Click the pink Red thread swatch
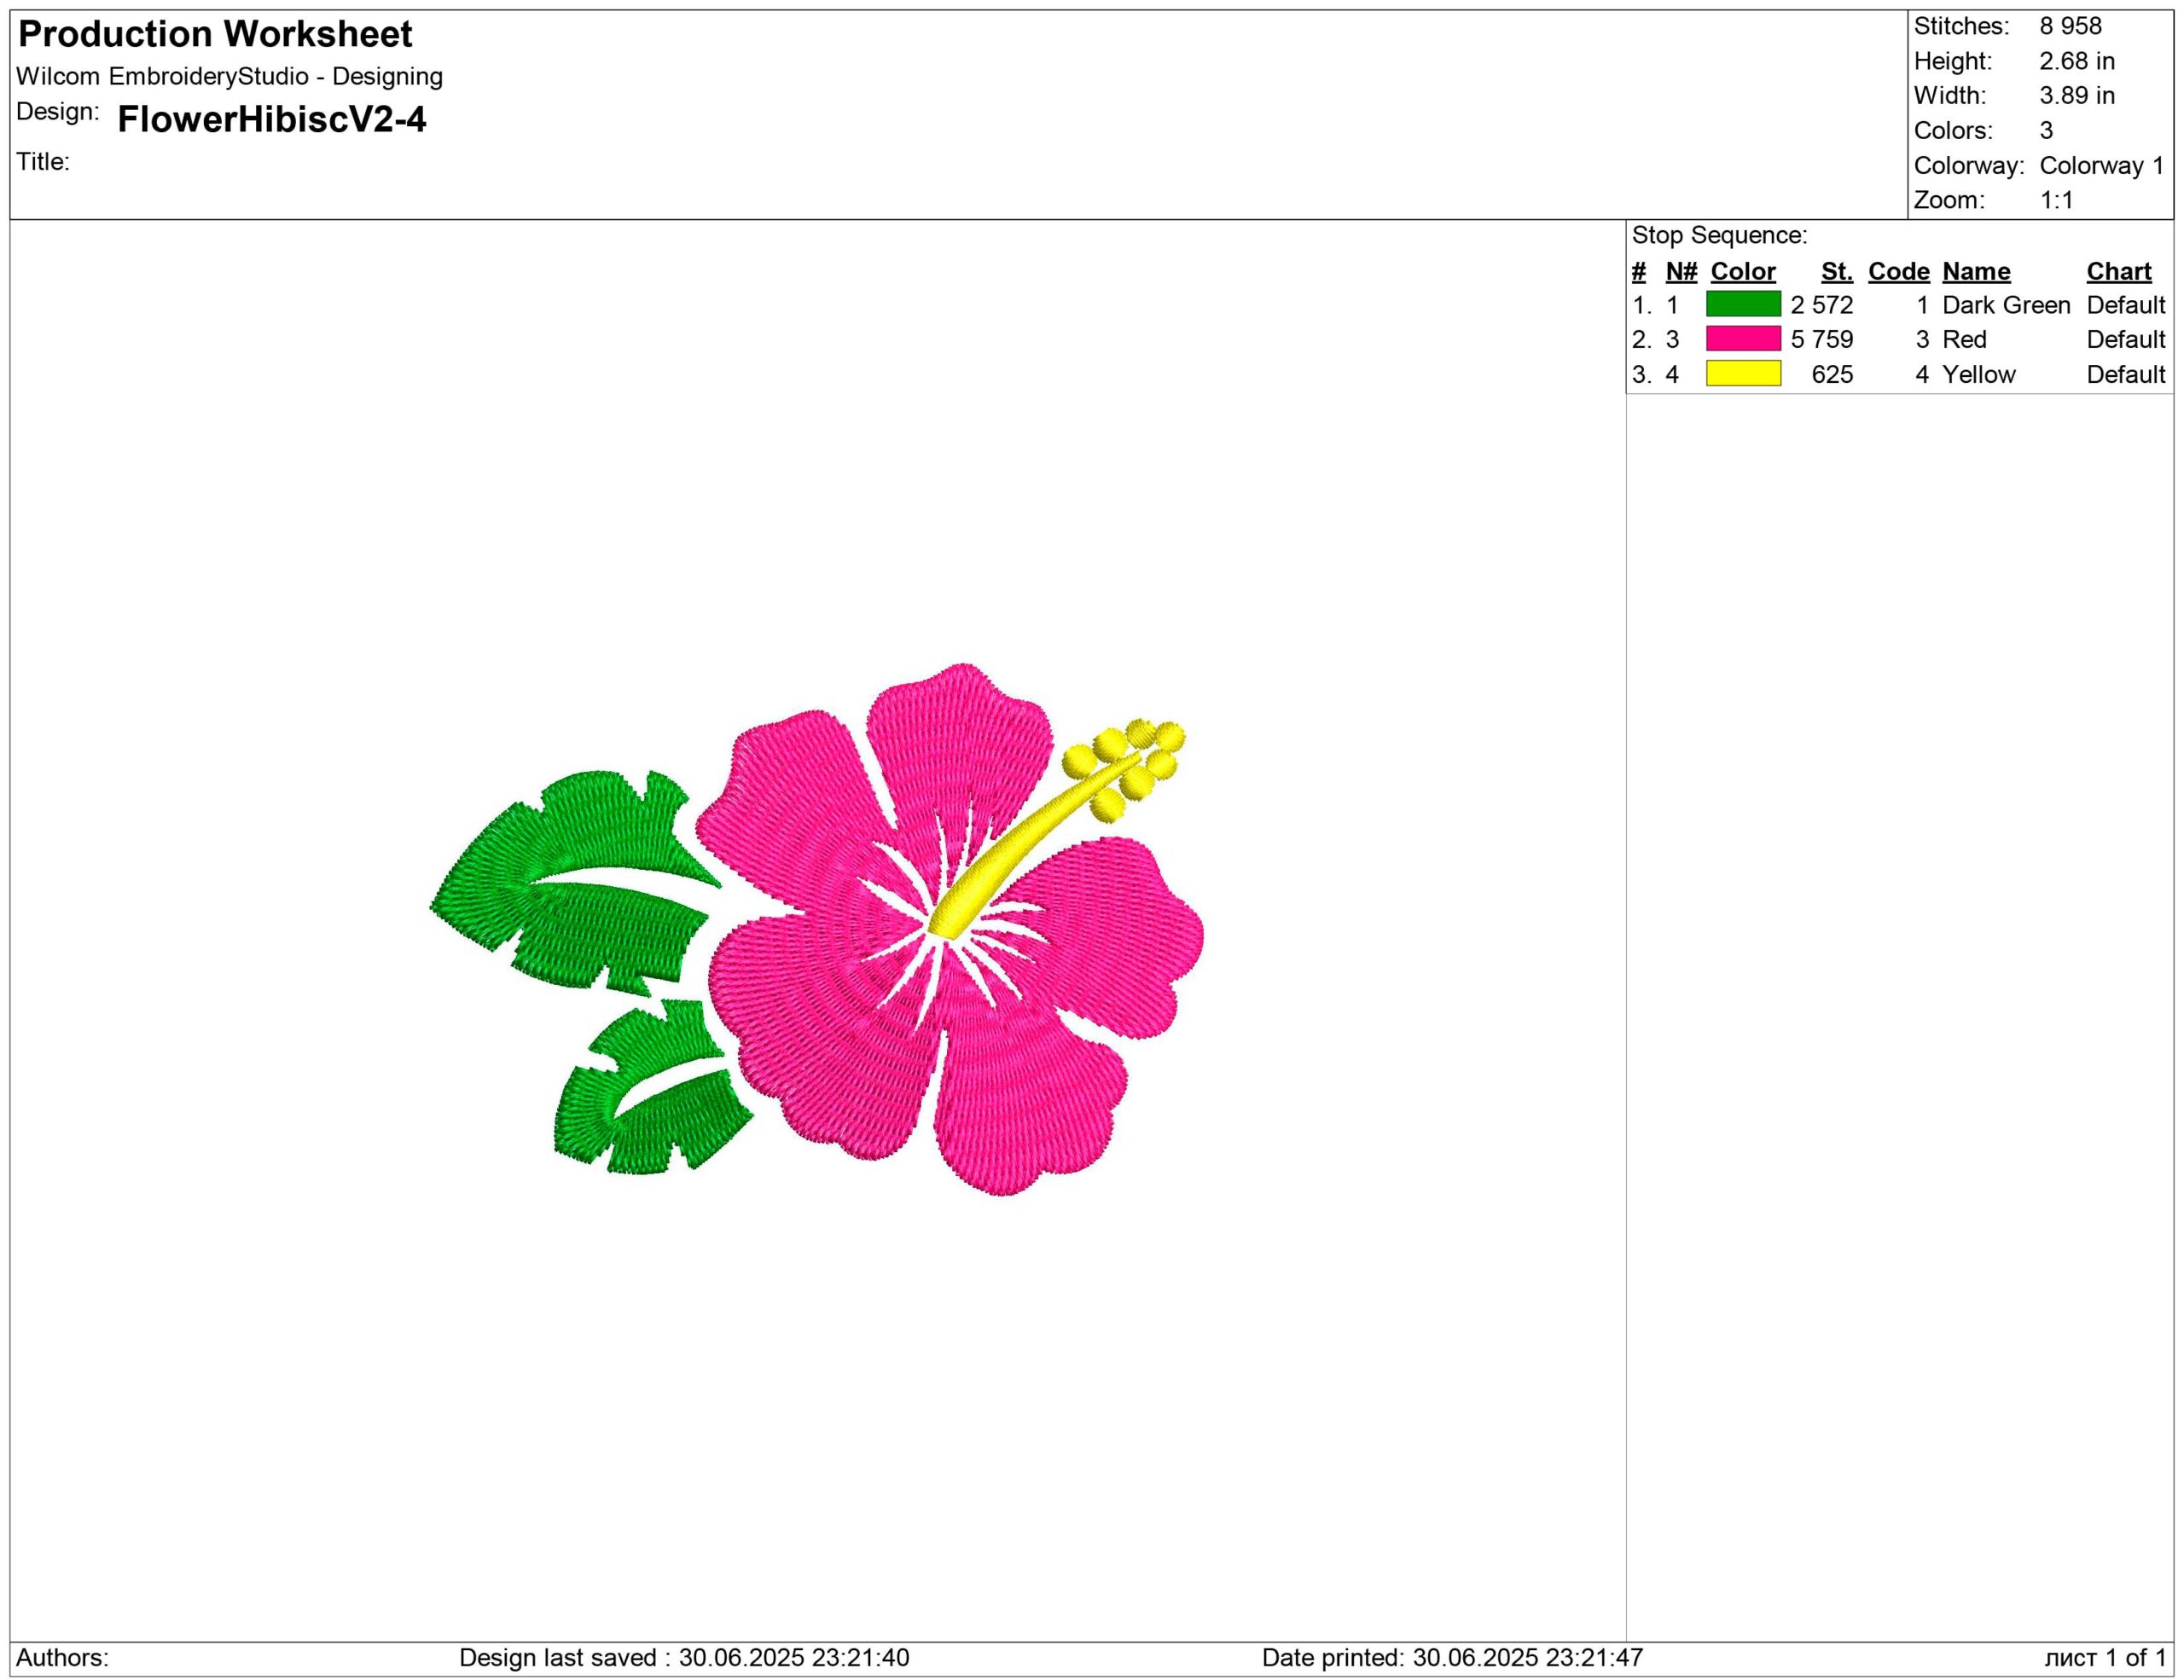The image size is (2184, 1680). click(1743, 339)
